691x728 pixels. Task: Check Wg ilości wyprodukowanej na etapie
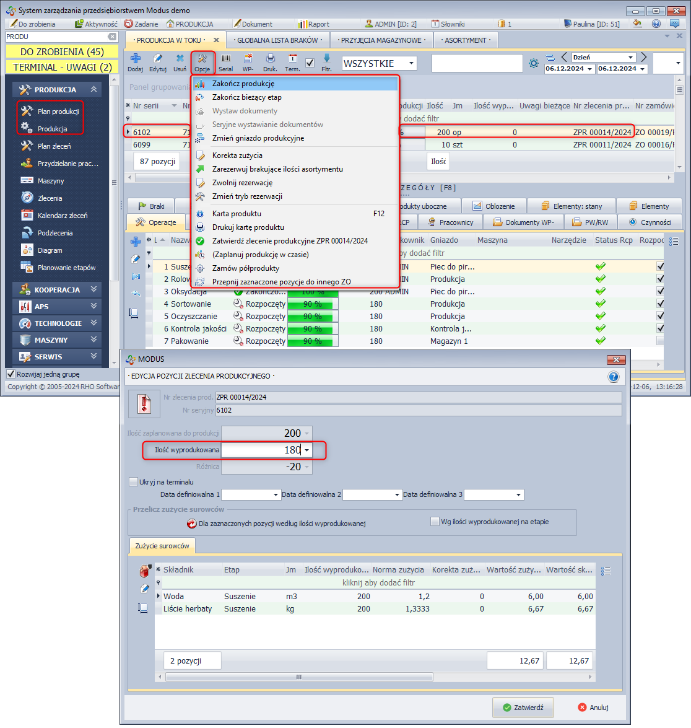coord(435,522)
